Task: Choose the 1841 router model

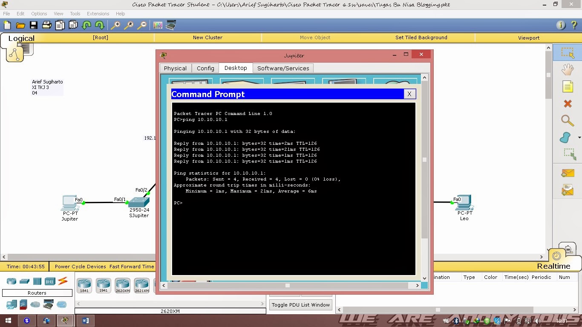Action: click(84, 285)
